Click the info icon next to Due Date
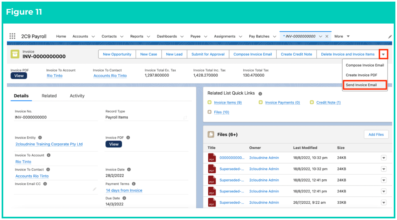 click(x=124, y=198)
